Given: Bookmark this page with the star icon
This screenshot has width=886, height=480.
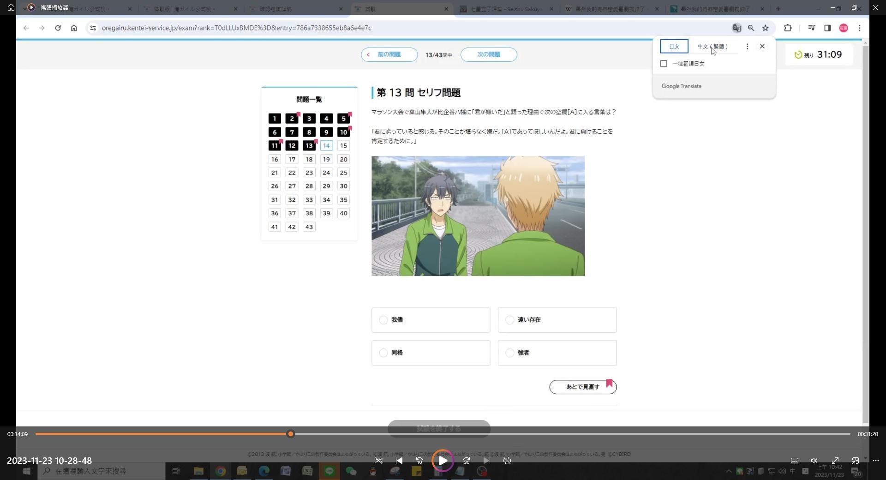Looking at the screenshot, I should click(x=766, y=28).
